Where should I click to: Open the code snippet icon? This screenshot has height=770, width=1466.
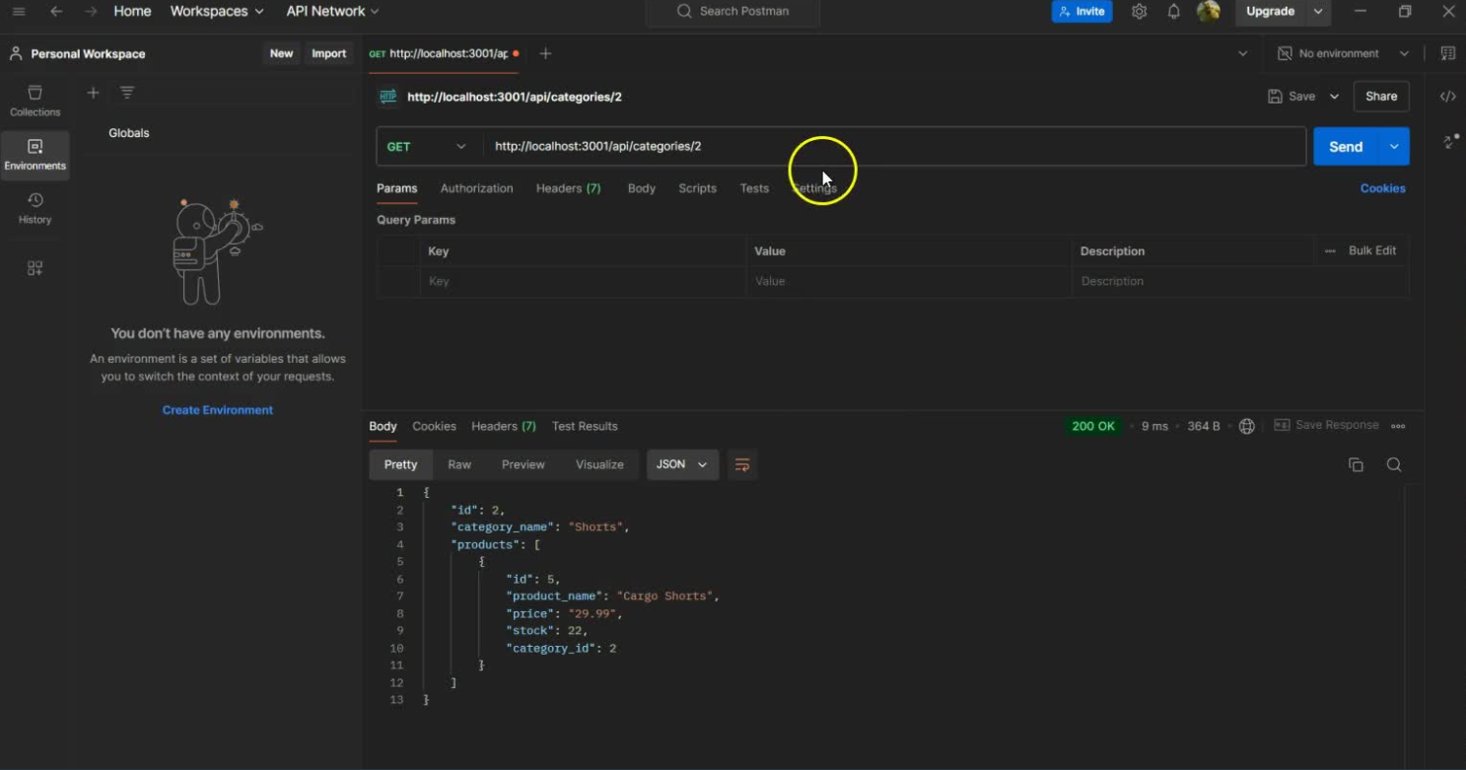[1447, 97]
